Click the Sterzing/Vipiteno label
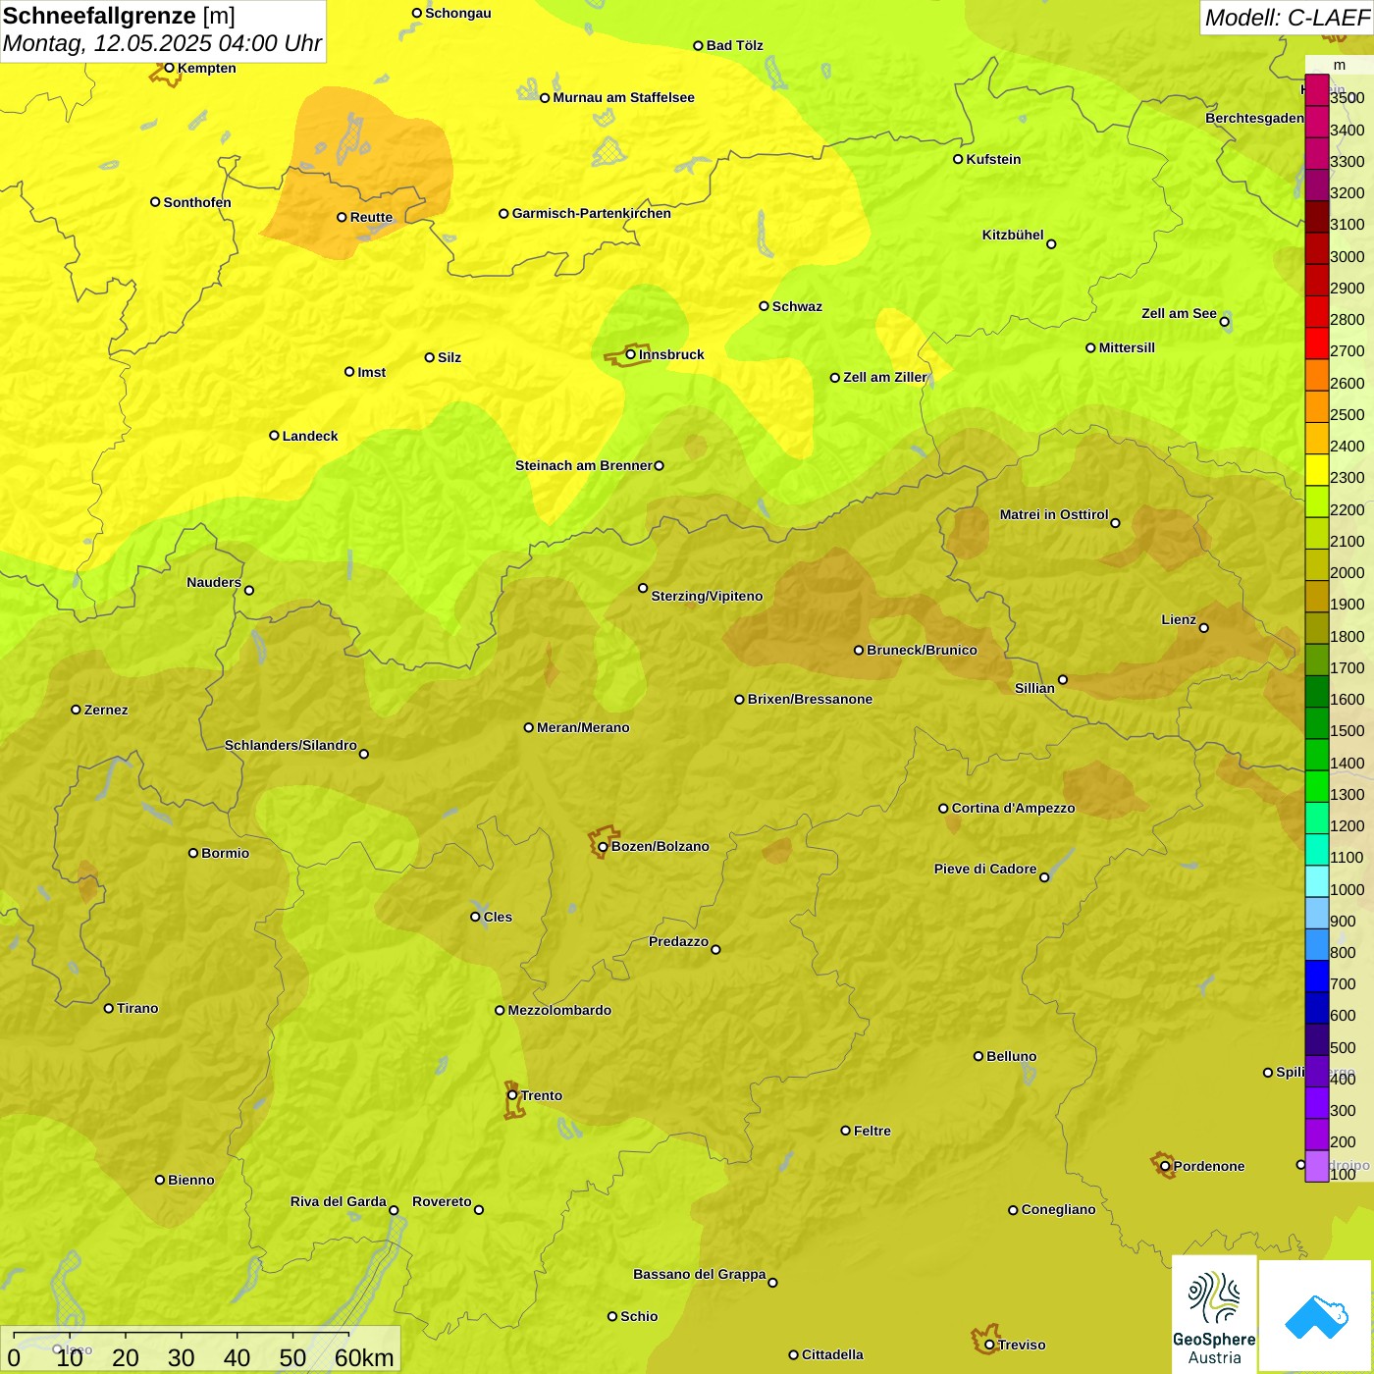The height and width of the screenshot is (1374, 1374). click(x=707, y=596)
